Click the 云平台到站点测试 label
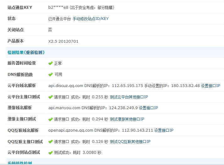Viewport: 224px width, 165px height. [x=24, y=152]
